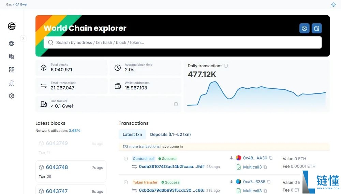Click the Contract call badge
The image size is (341, 194).
pos(144,159)
